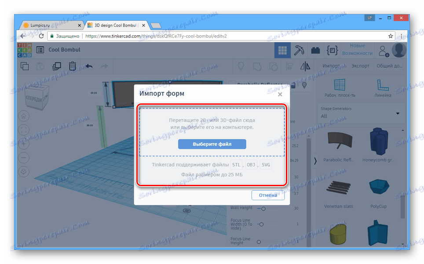Select the 3D design Cool Bombul tab
Image resolution: width=424 pixels, height=264 pixels.
point(116,25)
